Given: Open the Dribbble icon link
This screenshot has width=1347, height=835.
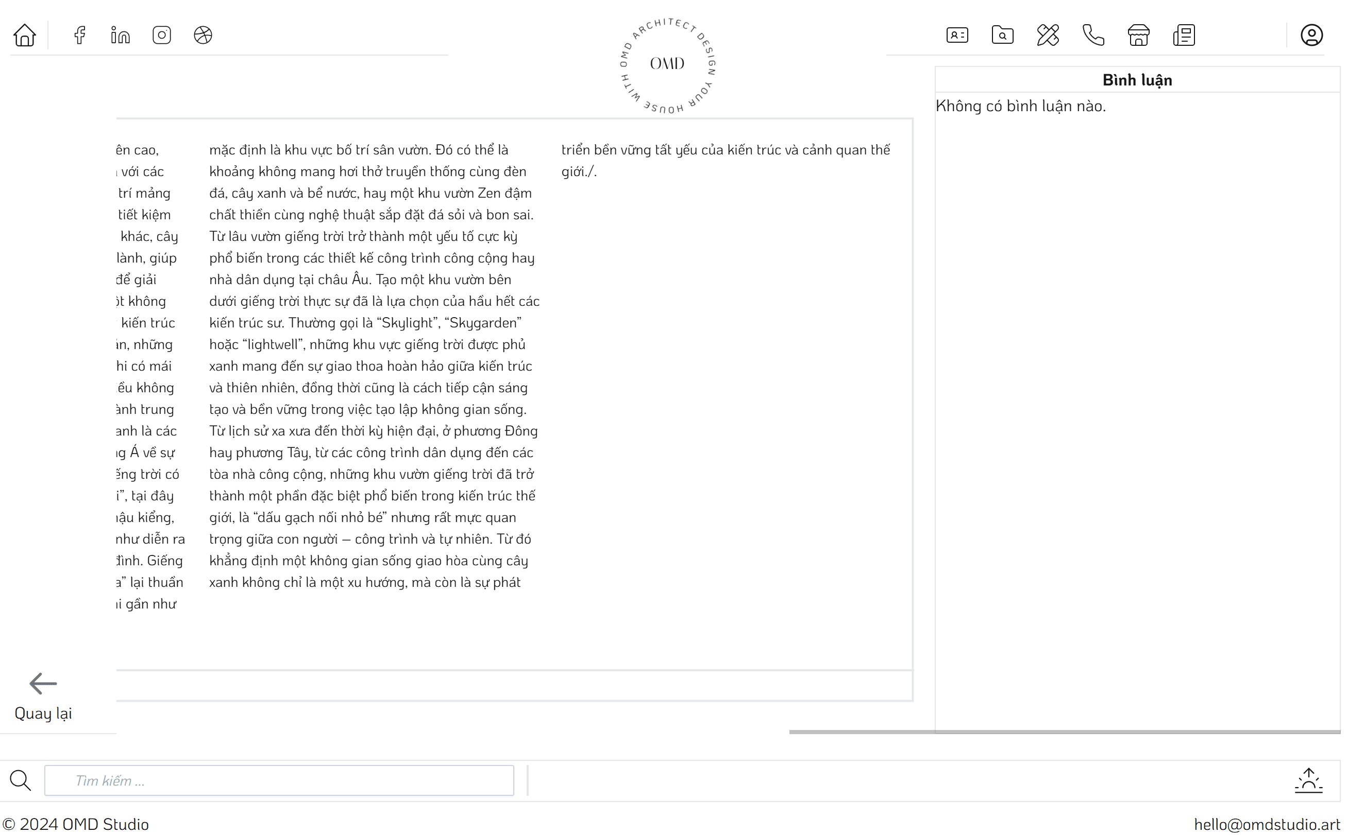Looking at the screenshot, I should (x=203, y=35).
